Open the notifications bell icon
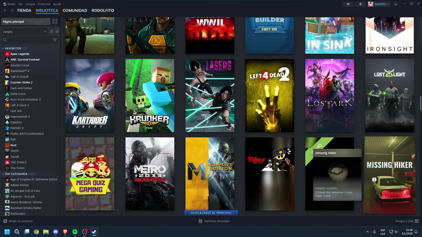Image resolution: width=422 pixels, height=237 pixels. coord(360,4)
